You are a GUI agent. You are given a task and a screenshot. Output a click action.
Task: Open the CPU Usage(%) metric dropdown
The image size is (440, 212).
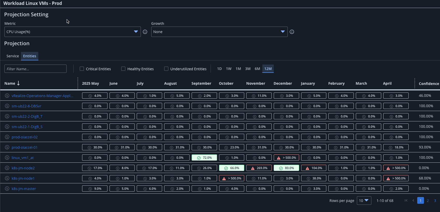[x=72, y=32]
